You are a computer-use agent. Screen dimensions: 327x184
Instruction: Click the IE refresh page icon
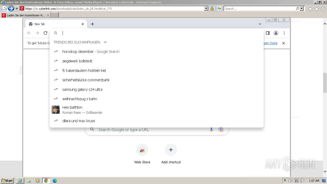[x=219, y=8]
